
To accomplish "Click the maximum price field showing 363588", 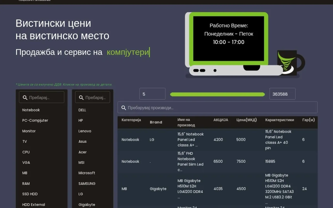I will pos(282,94).
